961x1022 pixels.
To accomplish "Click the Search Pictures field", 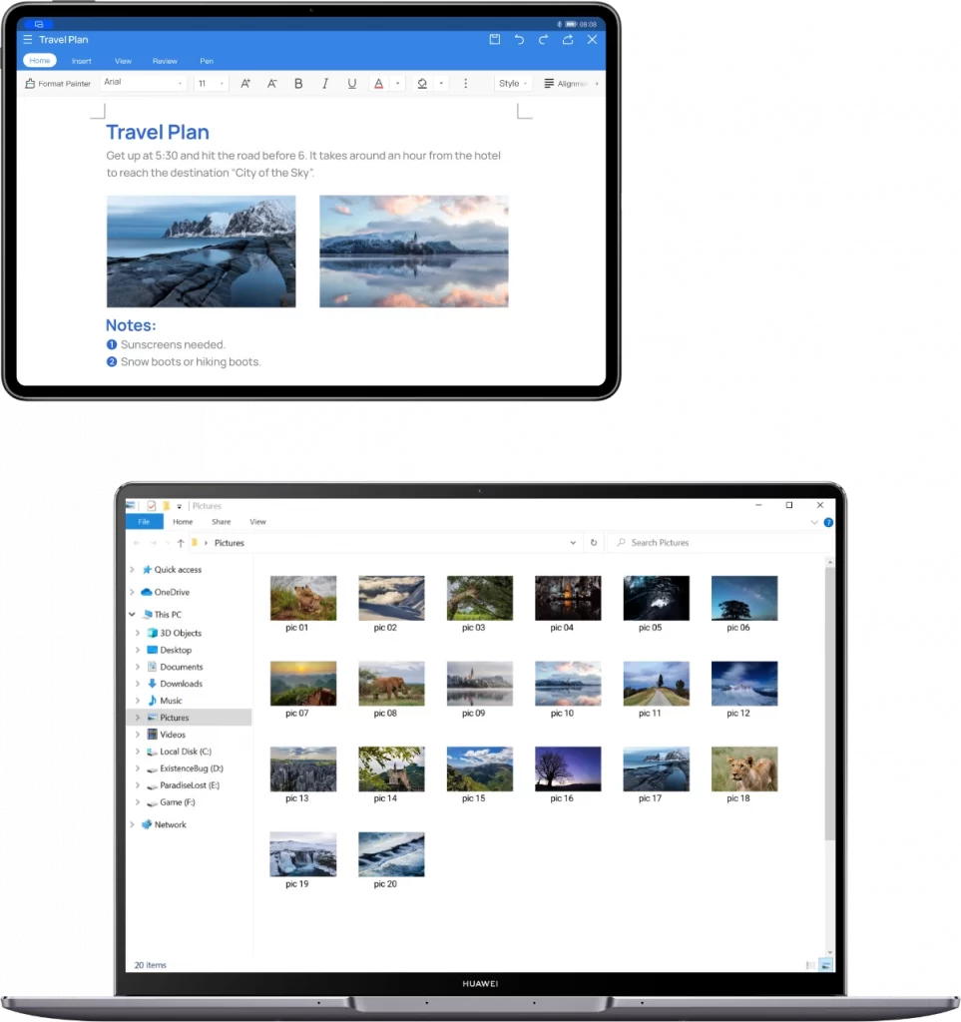I will coord(719,542).
